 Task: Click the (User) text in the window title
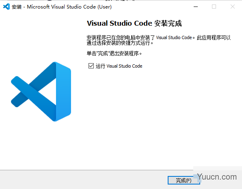coord(104,7)
